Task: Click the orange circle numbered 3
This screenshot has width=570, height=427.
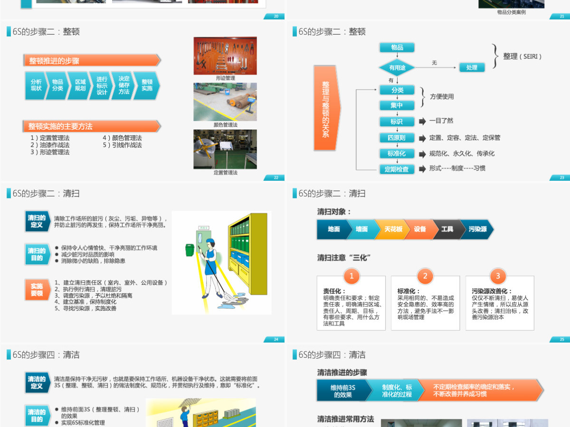Action: (x=498, y=276)
